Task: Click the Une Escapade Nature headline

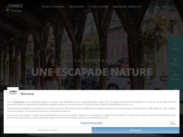Action: tap(91, 72)
